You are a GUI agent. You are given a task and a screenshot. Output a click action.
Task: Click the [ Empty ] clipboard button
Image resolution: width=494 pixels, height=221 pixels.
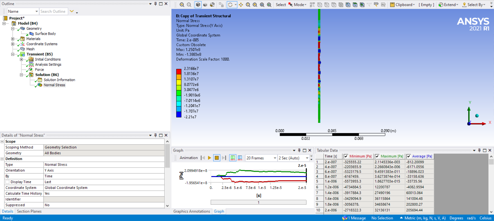coord(426,5)
